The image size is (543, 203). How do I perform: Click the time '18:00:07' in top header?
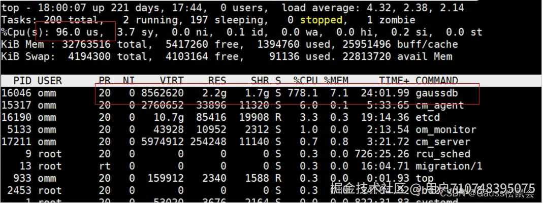pos(61,8)
